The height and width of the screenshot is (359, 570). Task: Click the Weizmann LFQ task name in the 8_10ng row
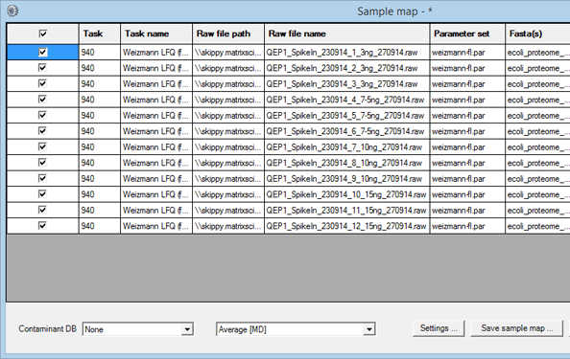pyautogui.click(x=156, y=163)
